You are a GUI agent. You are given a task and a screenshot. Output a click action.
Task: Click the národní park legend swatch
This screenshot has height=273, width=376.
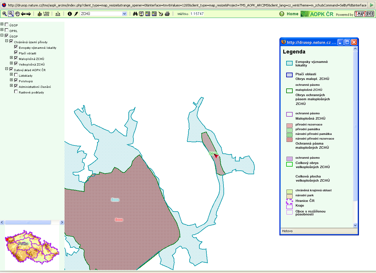(289, 196)
